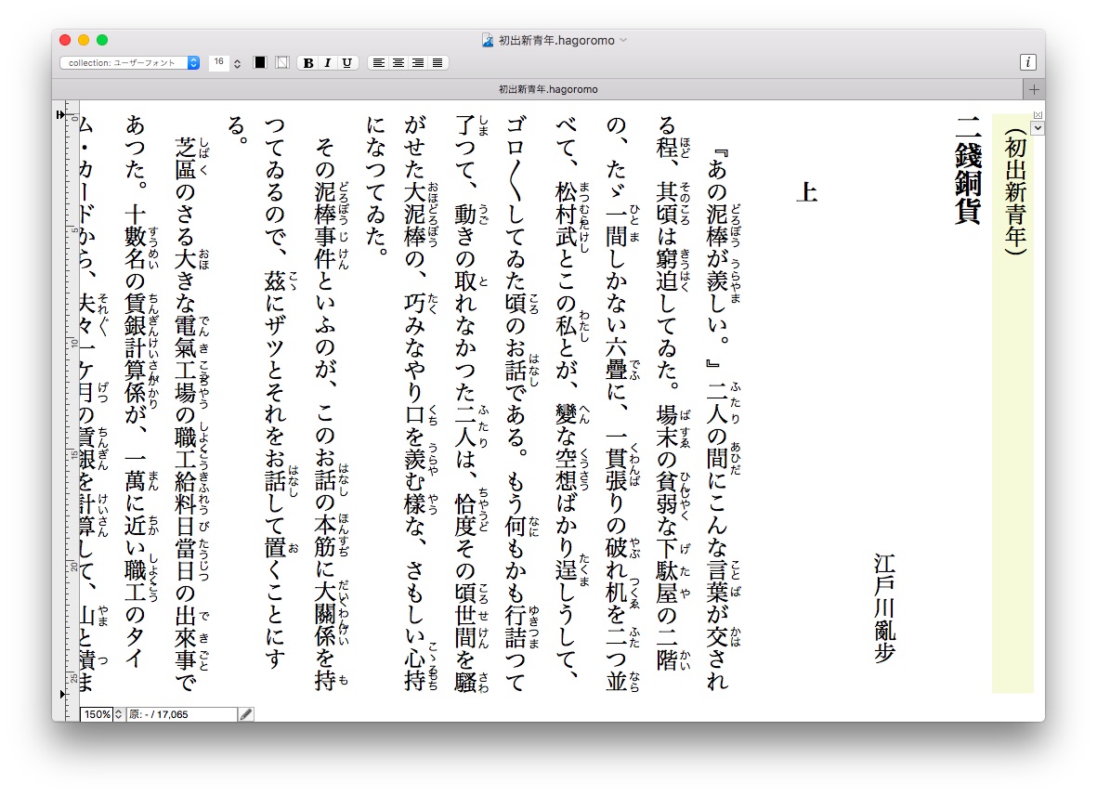Toggle bold formatting with the B button
Screen dimensions: 1097x796
click(x=307, y=63)
